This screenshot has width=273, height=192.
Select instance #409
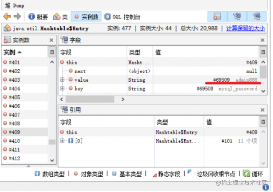pyautogui.click(x=25, y=132)
